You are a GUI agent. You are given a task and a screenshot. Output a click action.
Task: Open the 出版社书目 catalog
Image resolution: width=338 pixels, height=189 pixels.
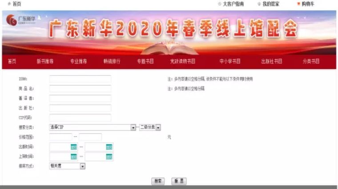click(x=272, y=61)
